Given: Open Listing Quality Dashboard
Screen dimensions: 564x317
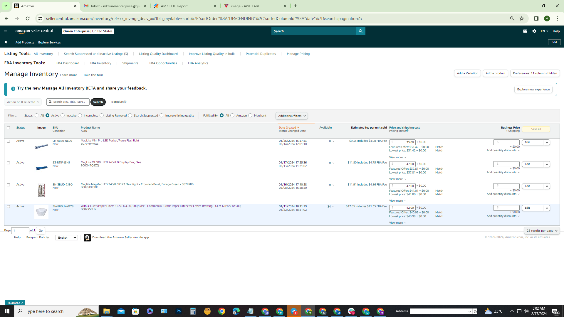Looking at the screenshot, I should (158, 54).
